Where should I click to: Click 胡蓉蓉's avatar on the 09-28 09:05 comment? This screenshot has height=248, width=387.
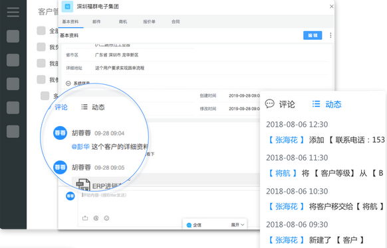point(61,167)
